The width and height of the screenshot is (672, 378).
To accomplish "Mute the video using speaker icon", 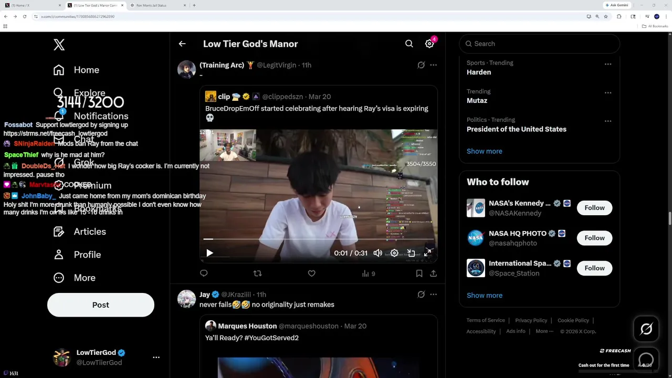I will (x=377, y=253).
